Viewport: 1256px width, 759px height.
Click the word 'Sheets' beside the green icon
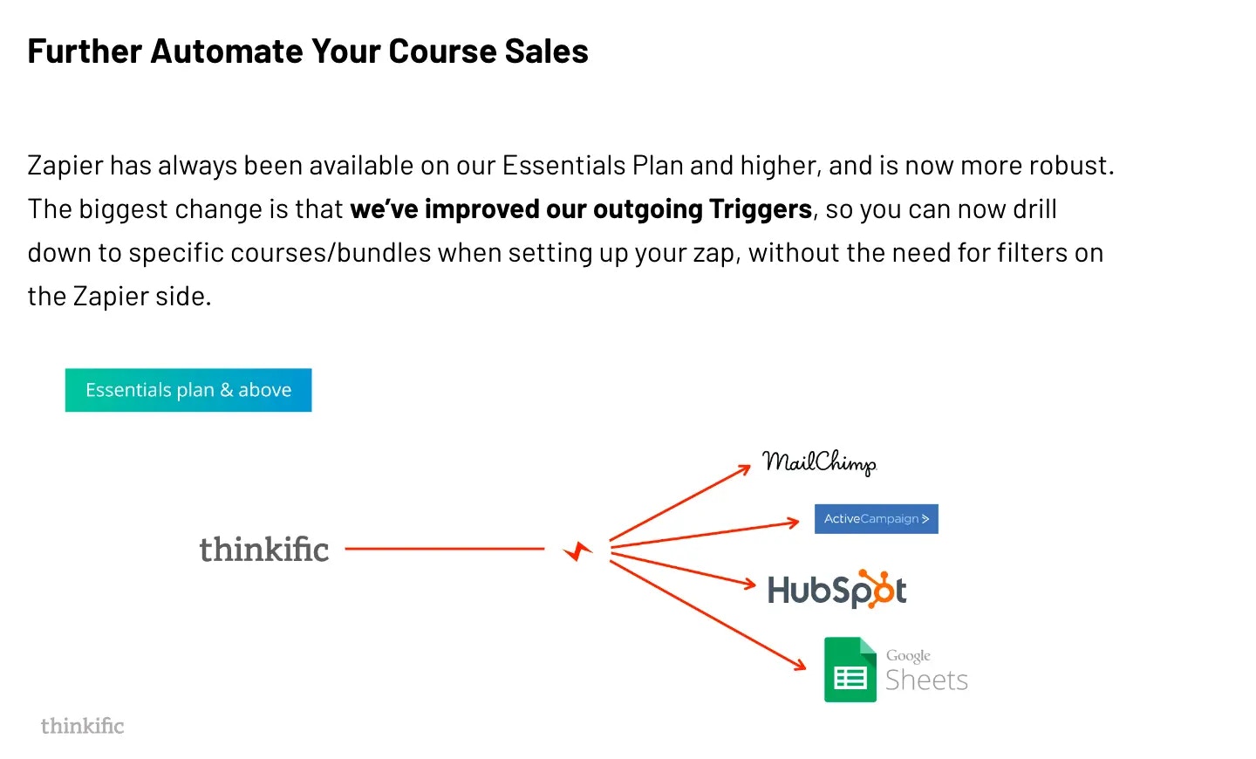click(x=926, y=680)
